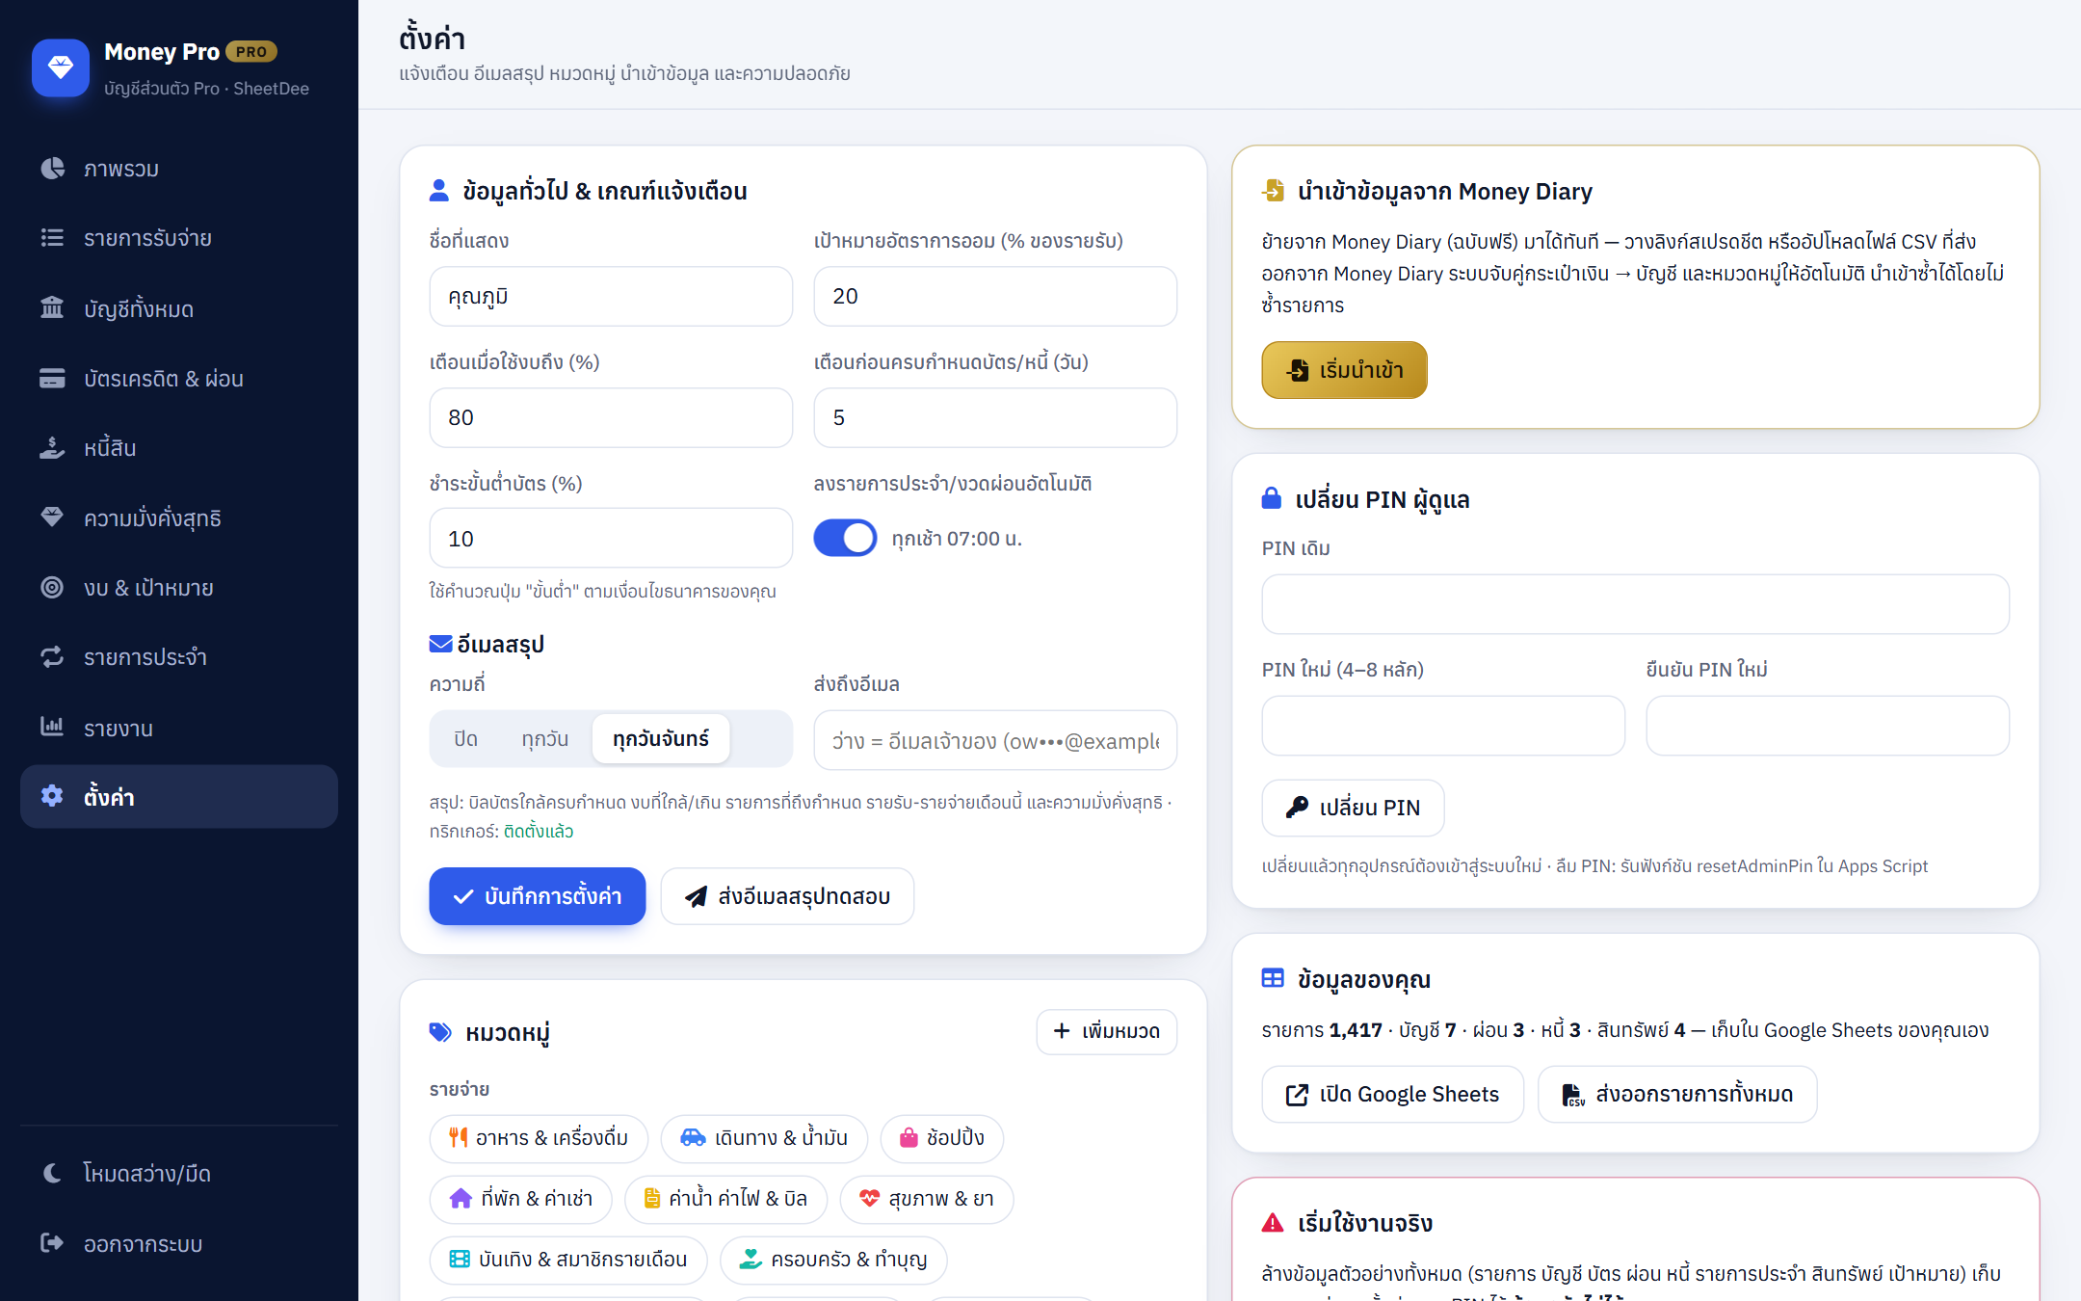Image resolution: width=2081 pixels, height=1301 pixels.
Task: Click the pie chart icon beside ภาพรวม
Action: (52, 169)
